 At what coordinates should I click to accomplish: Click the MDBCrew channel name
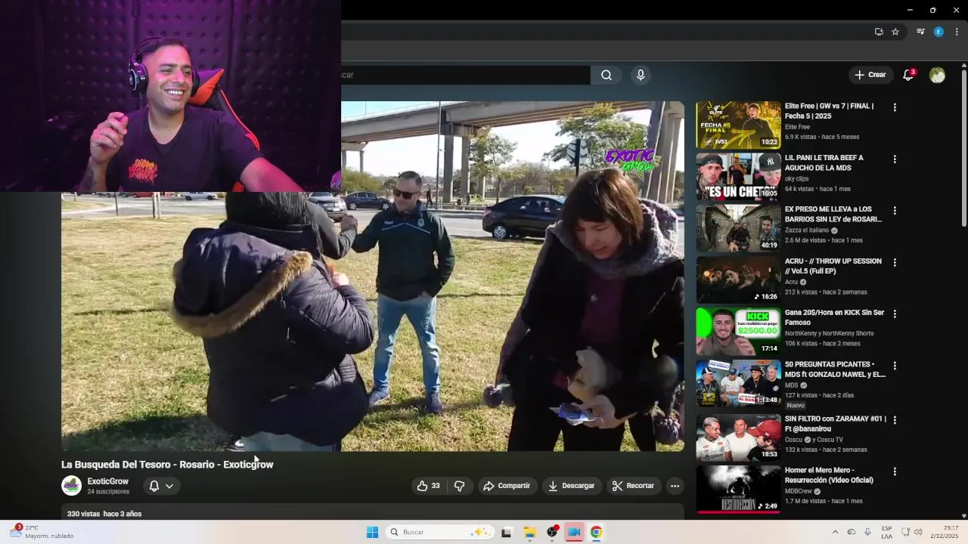798,491
